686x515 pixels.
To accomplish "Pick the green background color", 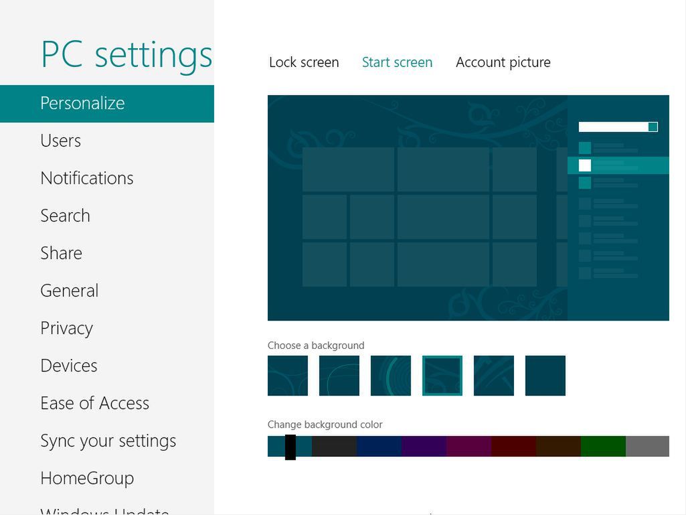I will 603,446.
